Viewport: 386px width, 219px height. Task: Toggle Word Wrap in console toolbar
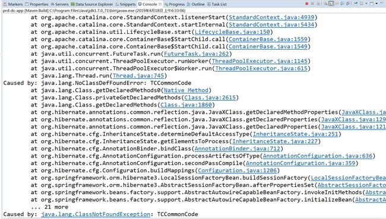(x=337, y=4)
